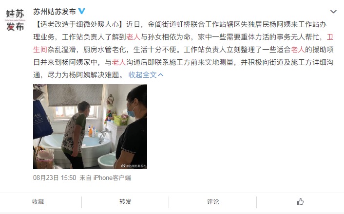
Task: Like the post with thumbs-up icon
Action: (x=300, y=201)
